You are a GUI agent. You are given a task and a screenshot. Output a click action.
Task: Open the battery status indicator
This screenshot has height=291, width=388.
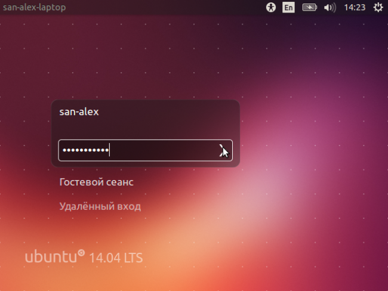pyautogui.click(x=310, y=7)
